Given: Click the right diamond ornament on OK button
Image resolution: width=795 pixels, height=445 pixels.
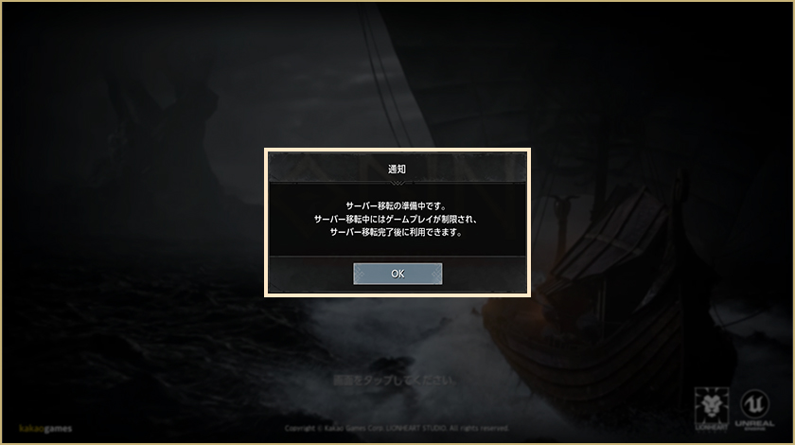Looking at the screenshot, I should [x=436, y=274].
